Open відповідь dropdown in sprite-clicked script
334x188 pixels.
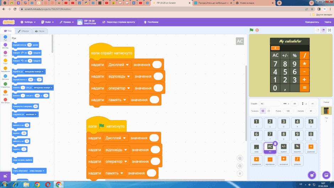(x=119, y=76)
